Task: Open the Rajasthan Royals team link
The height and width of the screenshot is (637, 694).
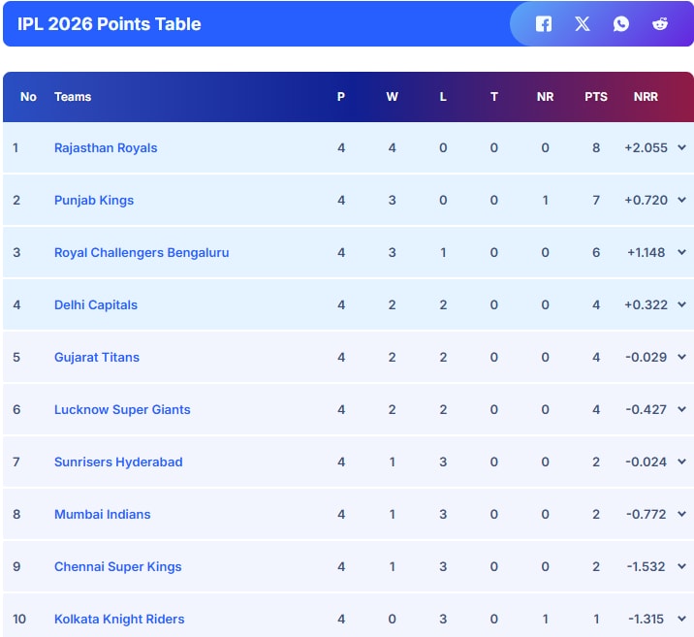Action: [x=106, y=148]
